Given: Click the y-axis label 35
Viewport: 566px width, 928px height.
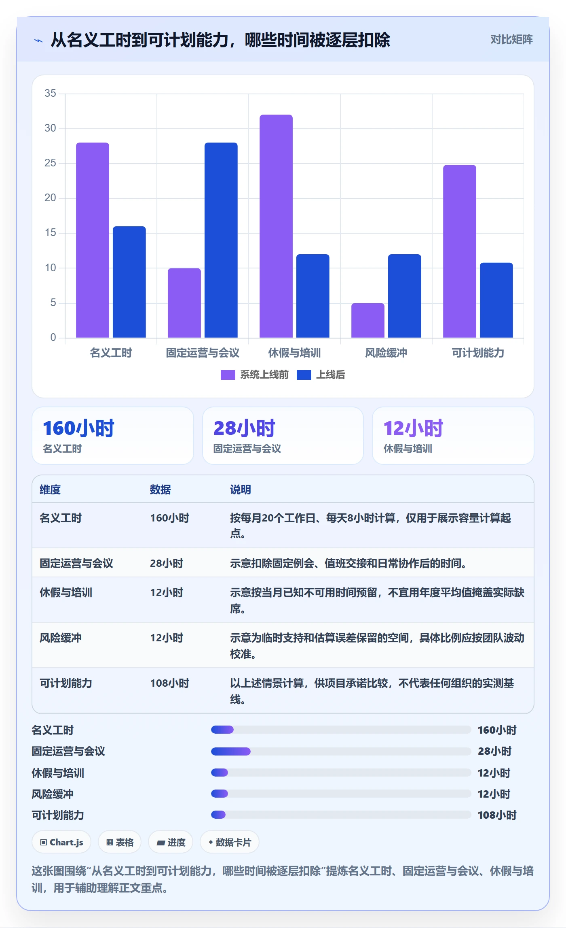Looking at the screenshot, I should tap(50, 94).
